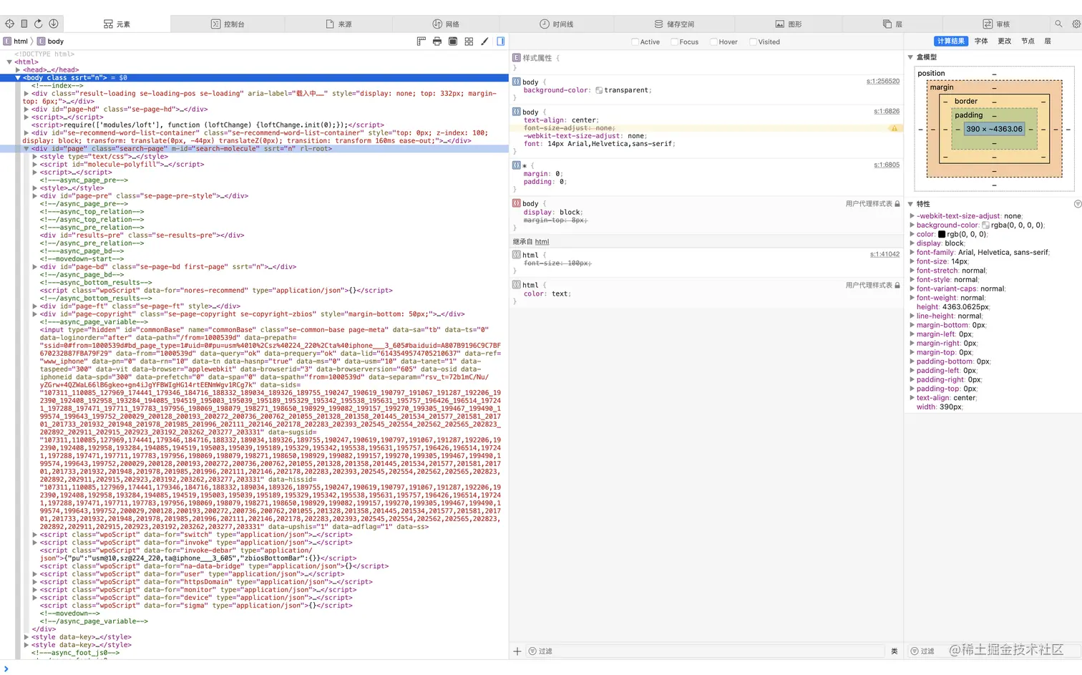Click the black rgb(0, 0, 0) swatch
Screen dimensions: 1082x675
[x=942, y=234]
